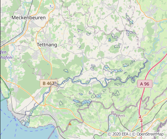Click the Meckenbeuren town label

click(x=29, y=18)
